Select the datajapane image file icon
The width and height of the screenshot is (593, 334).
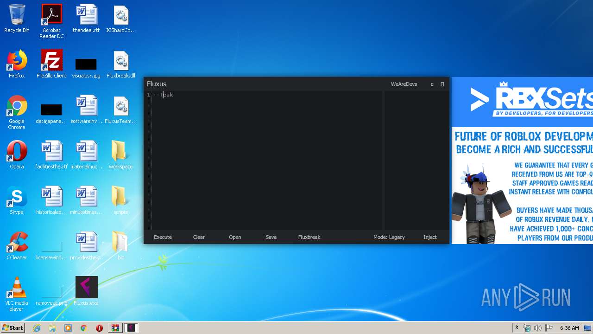[x=51, y=114]
